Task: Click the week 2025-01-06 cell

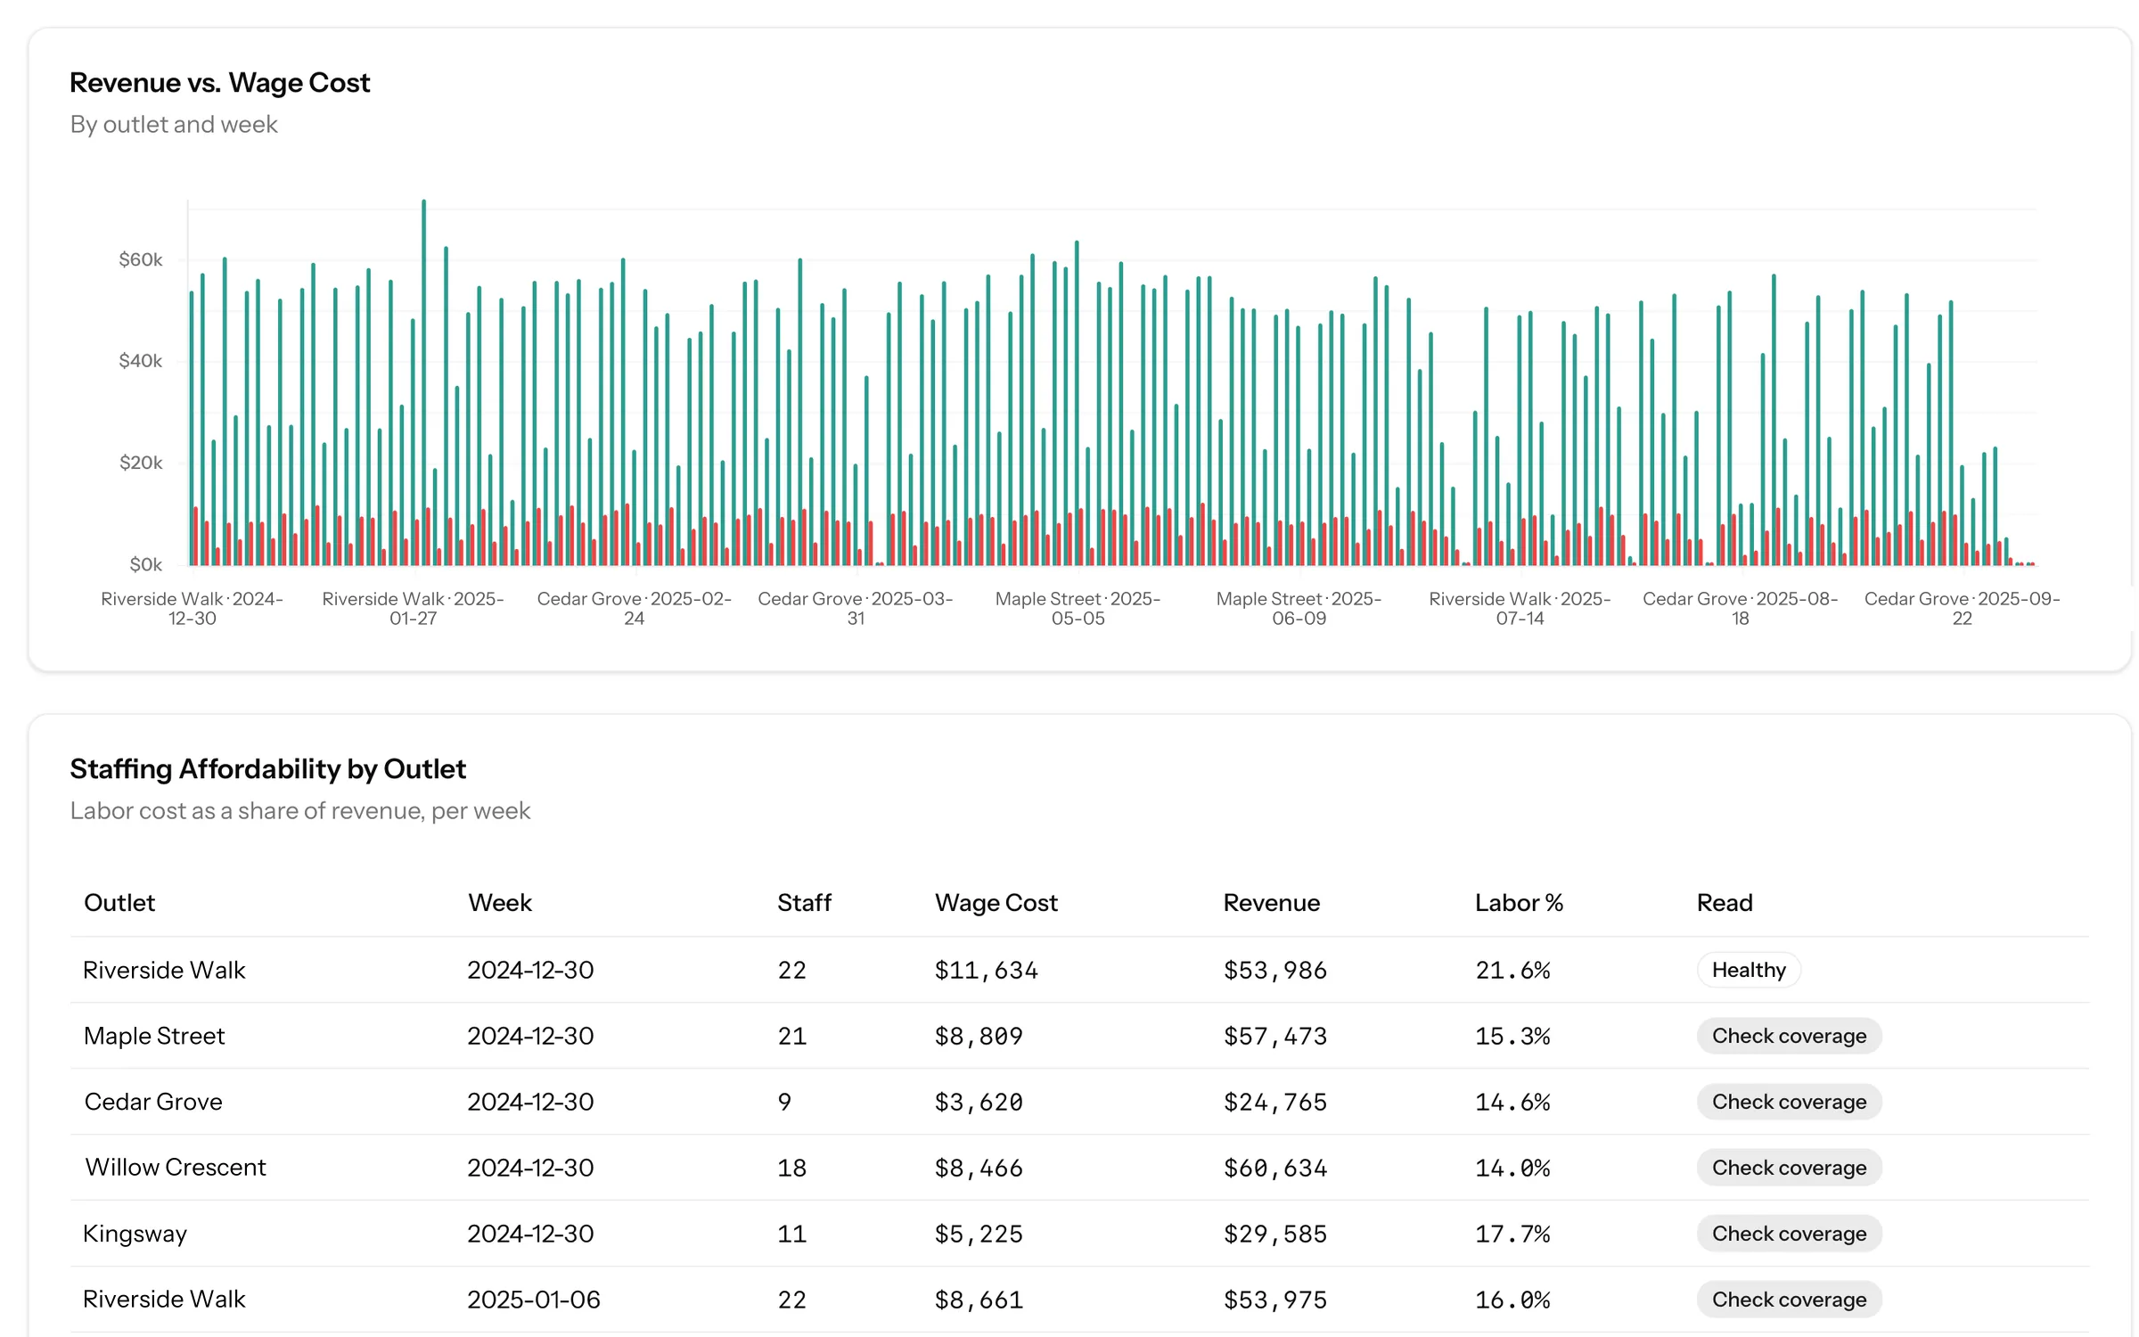Action: click(534, 1300)
